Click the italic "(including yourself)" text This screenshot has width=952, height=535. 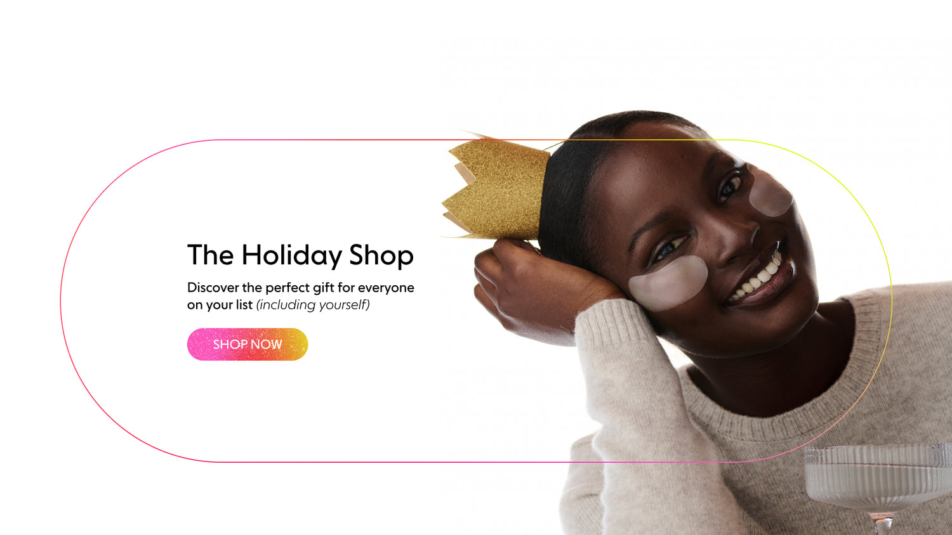tap(313, 305)
